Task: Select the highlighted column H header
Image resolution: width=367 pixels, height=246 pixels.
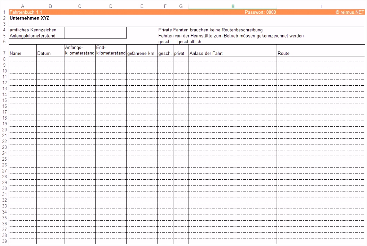Action: (233, 6)
